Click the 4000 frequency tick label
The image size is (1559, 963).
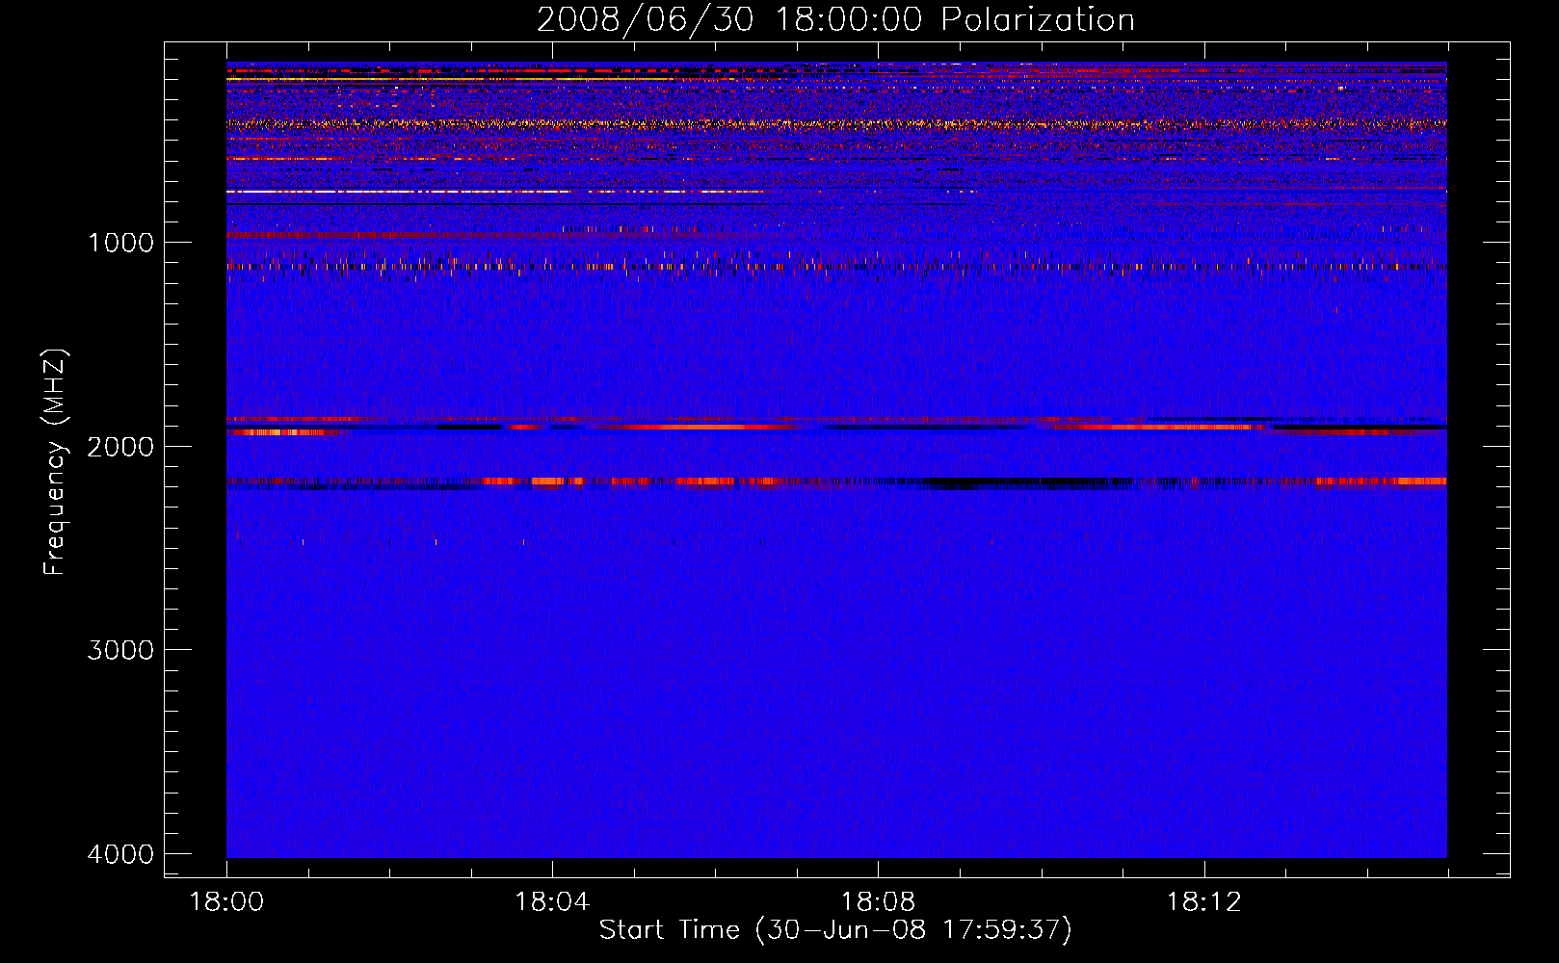(120, 854)
